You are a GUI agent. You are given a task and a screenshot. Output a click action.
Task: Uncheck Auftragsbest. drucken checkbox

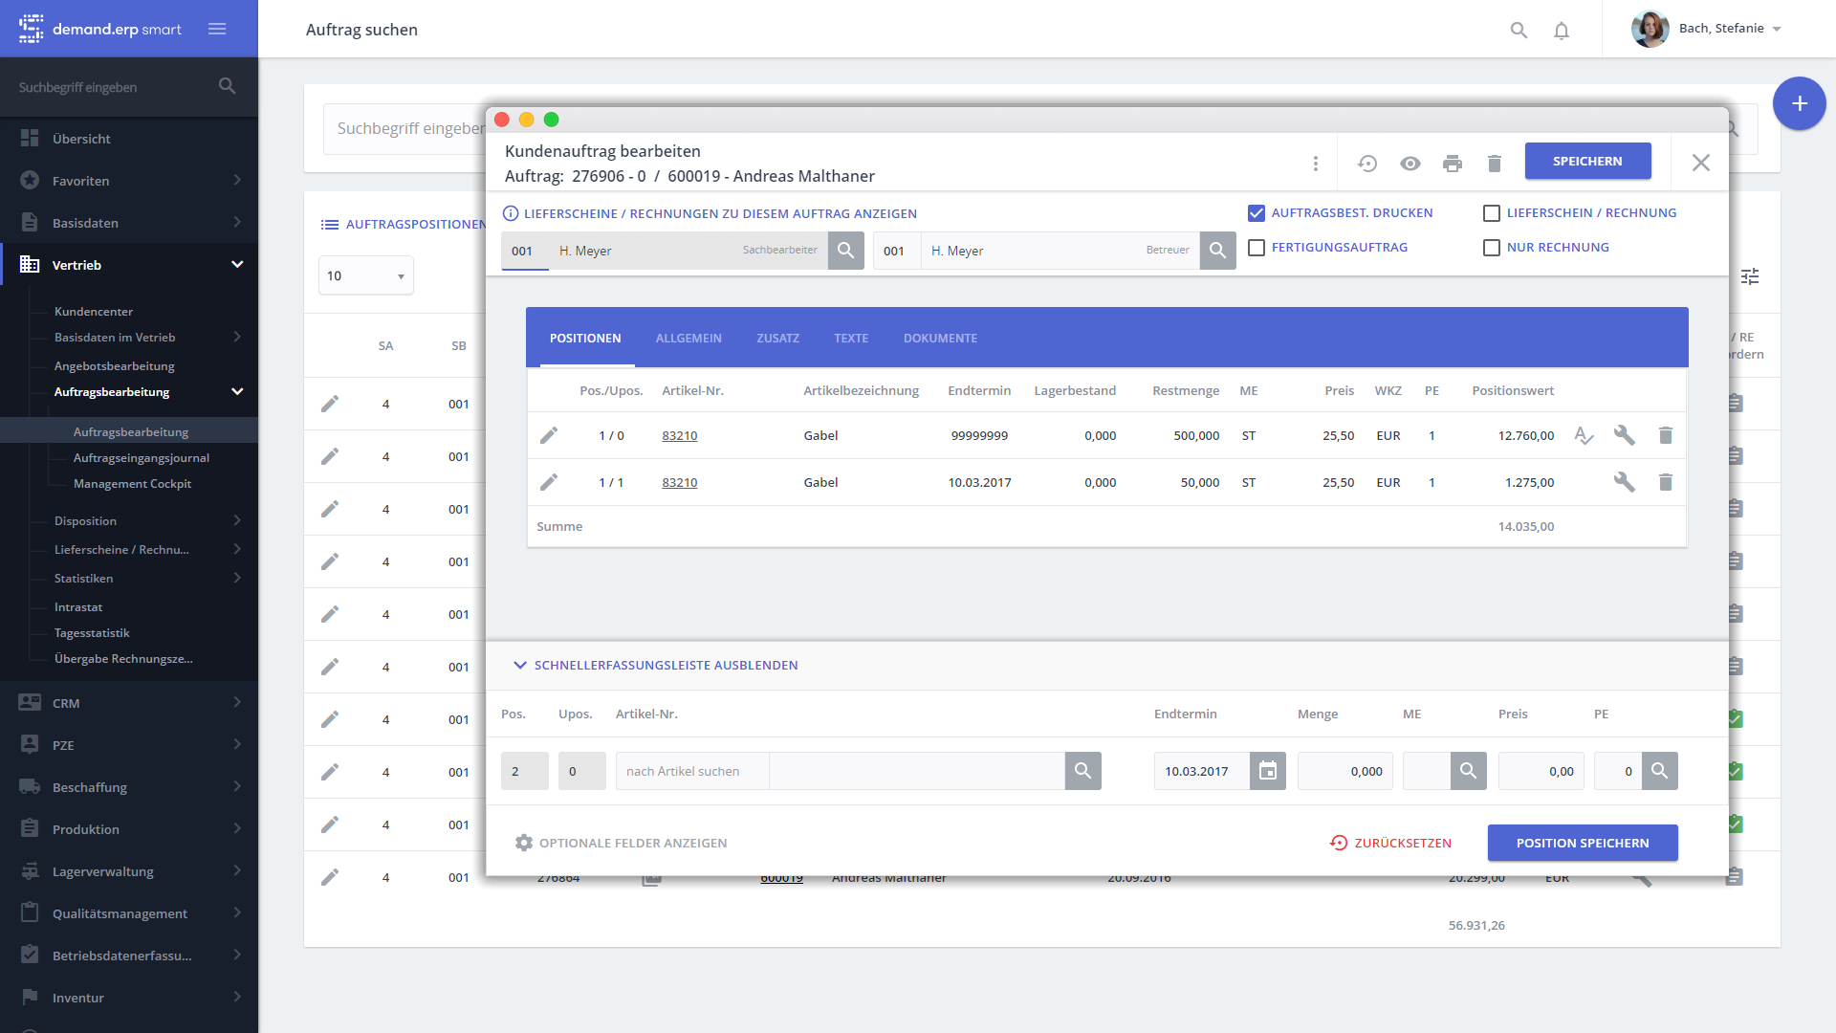pyautogui.click(x=1257, y=213)
